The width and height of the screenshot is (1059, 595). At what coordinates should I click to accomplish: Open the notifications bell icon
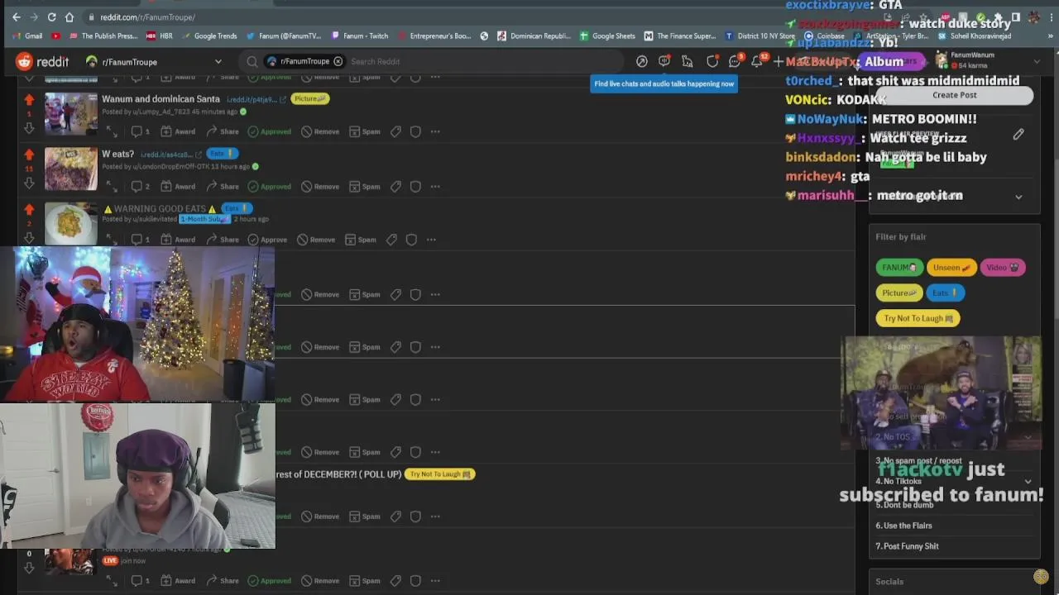click(x=756, y=61)
